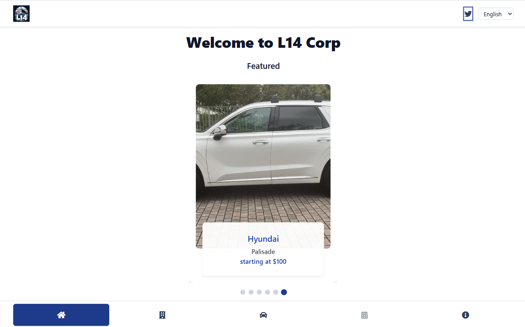The height and width of the screenshot is (327, 525).
Task: Select the fourth carousel dot
Action: [x=267, y=292]
